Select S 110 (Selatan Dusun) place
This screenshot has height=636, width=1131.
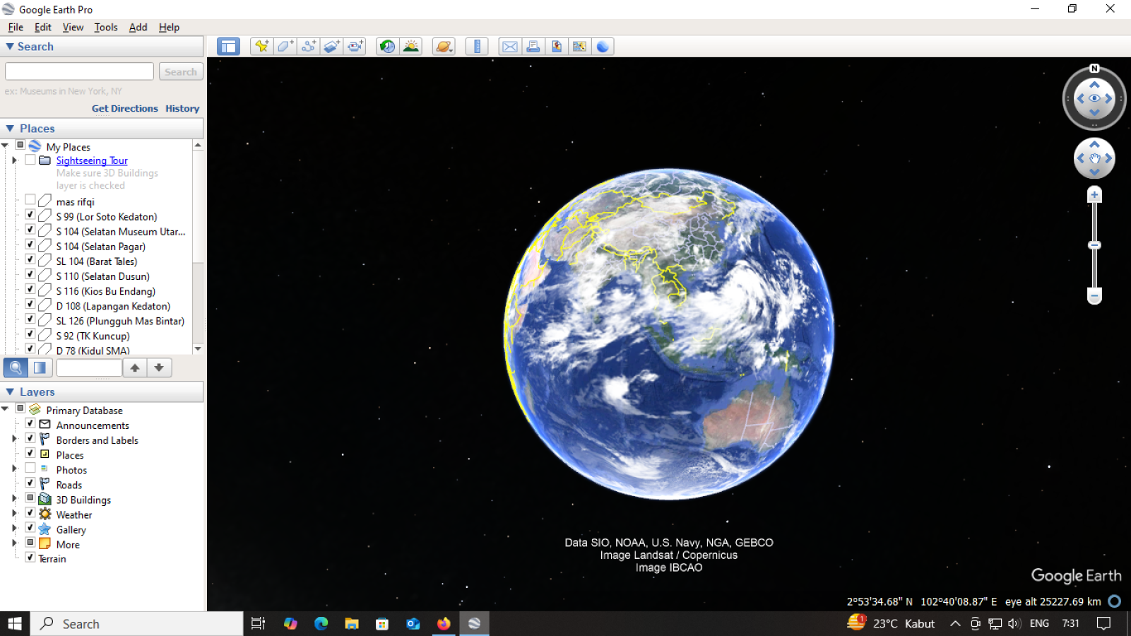102,276
